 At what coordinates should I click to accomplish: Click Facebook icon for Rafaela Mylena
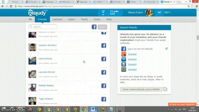(104, 86)
